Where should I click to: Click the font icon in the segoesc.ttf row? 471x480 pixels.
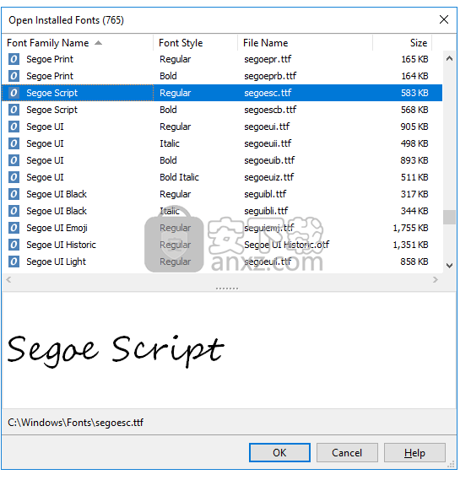14,93
